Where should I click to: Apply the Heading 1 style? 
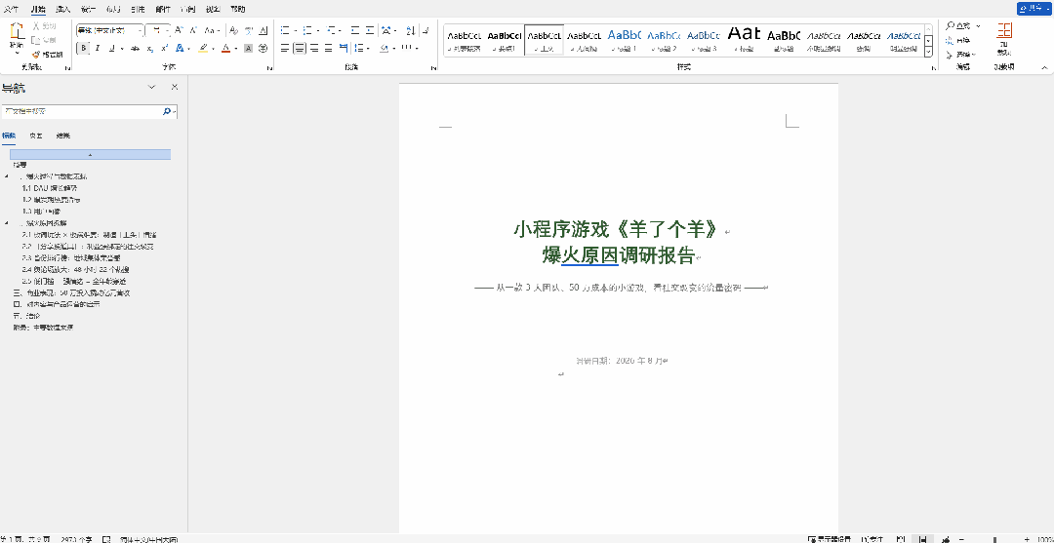pyautogui.click(x=625, y=40)
